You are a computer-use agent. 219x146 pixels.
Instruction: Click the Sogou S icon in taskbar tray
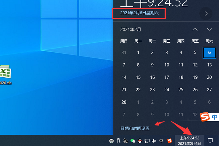(x=170, y=141)
